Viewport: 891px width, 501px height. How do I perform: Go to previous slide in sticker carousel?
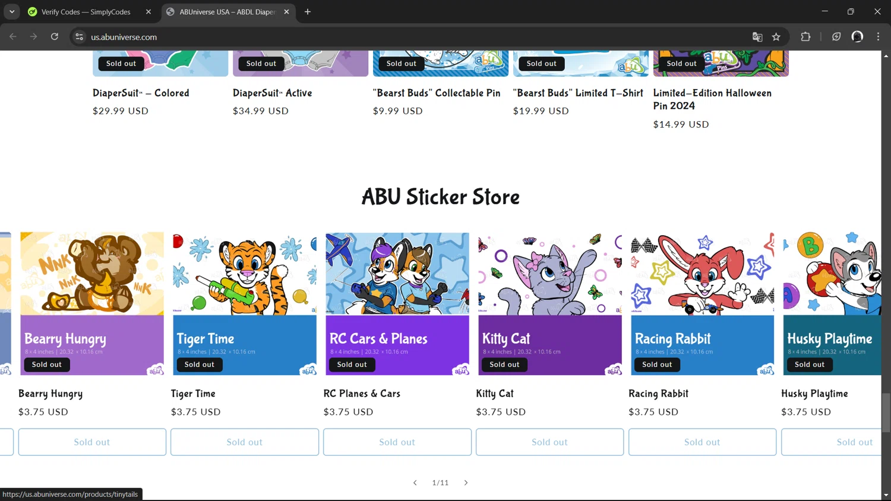click(x=415, y=483)
